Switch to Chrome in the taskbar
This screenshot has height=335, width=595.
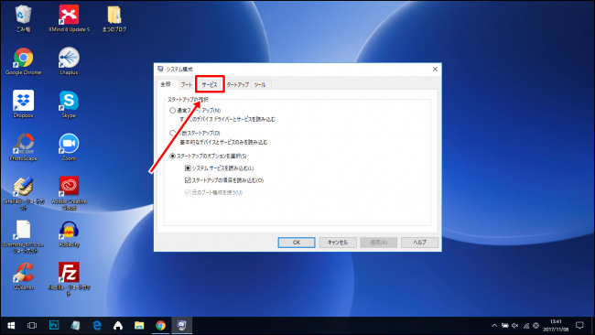(x=160, y=326)
